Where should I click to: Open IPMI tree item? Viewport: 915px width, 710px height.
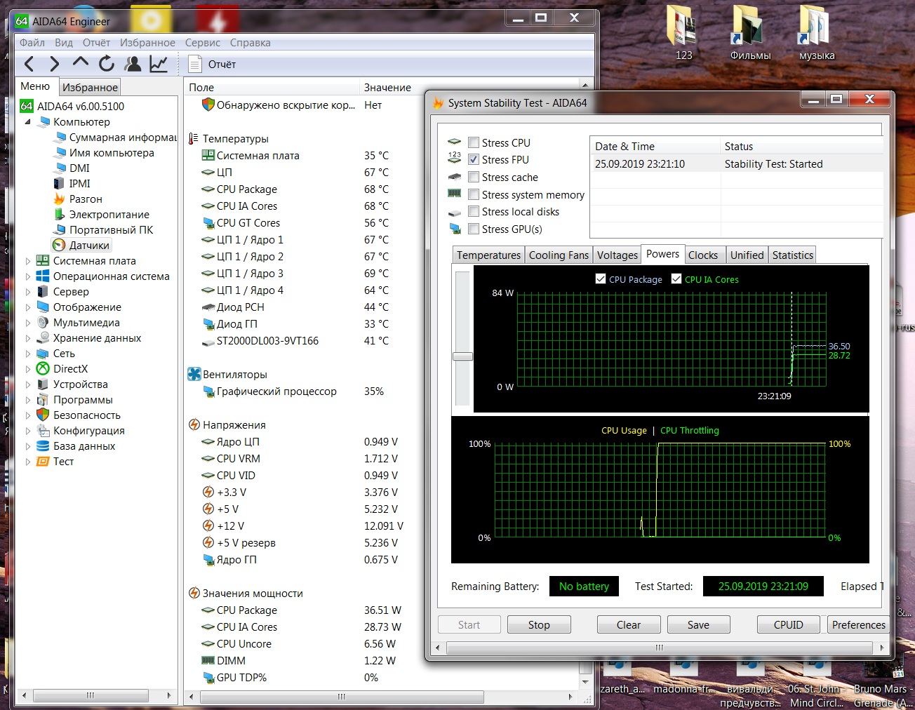(79, 184)
